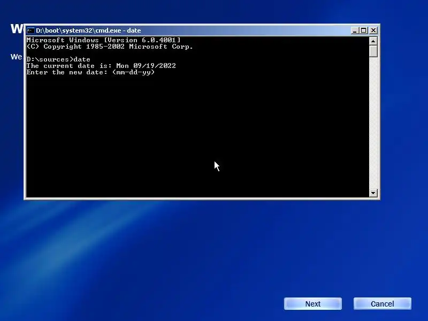Viewport: 428px width, 321px height.
Task: Click 'Enter the new date: (mm-dd-yy)' prompt
Action: (x=90, y=72)
